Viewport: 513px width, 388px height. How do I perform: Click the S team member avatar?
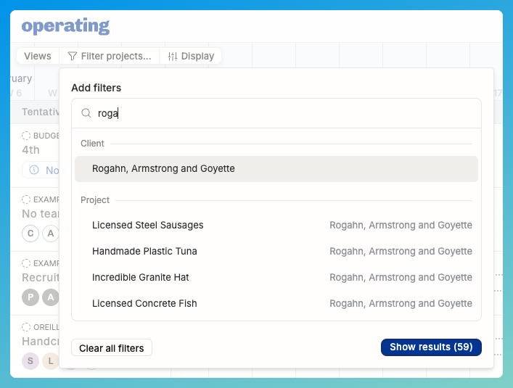tap(30, 360)
